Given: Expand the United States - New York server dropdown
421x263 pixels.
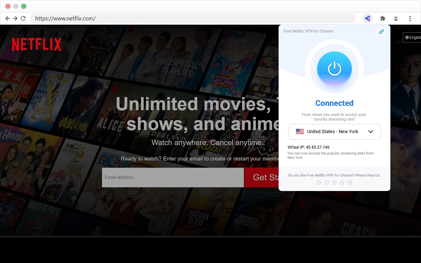Looking at the screenshot, I should [371, 131].
